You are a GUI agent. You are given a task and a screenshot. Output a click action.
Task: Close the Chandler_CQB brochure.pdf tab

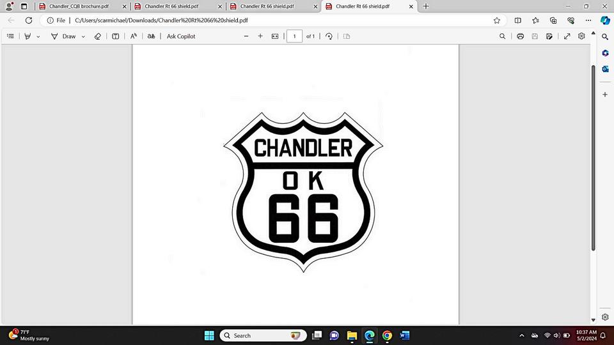pos(125,6)
